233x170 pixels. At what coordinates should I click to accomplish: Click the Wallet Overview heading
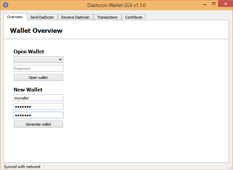pyautogui.click(x=36, y=30)
